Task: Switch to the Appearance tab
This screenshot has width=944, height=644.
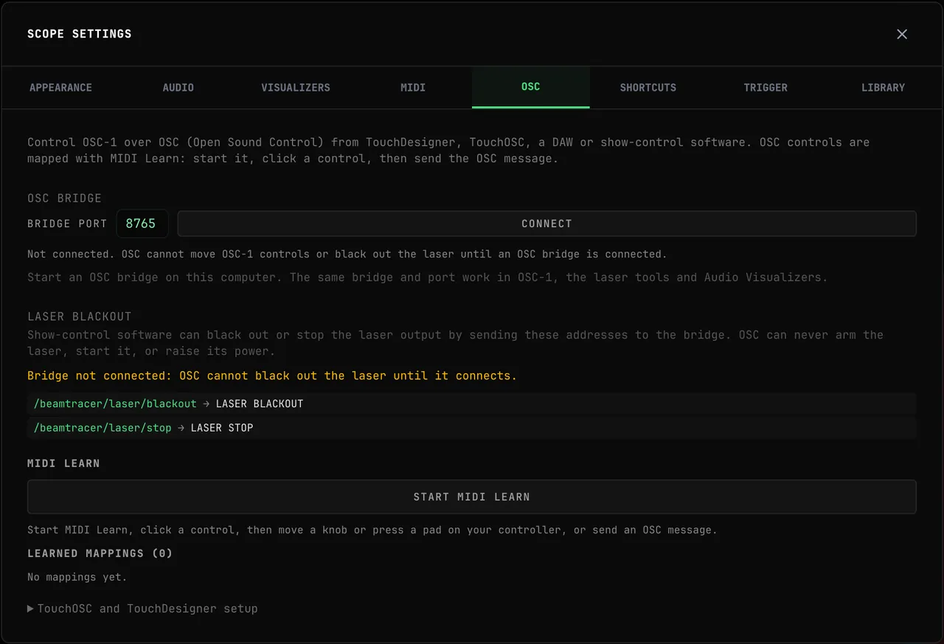Action: pyautogui.click(x=60, y=87)
